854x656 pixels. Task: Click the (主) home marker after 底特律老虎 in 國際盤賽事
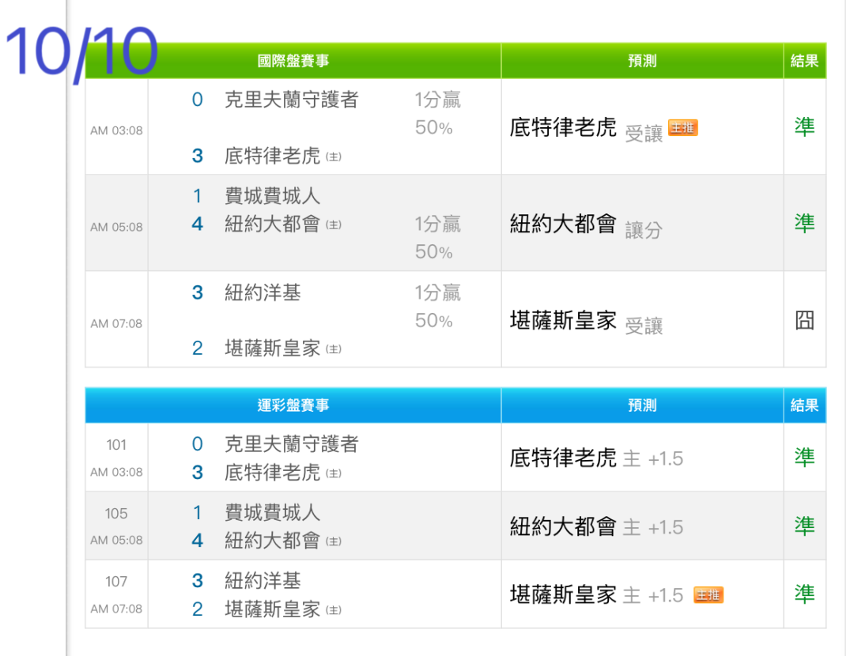point(334,156)
